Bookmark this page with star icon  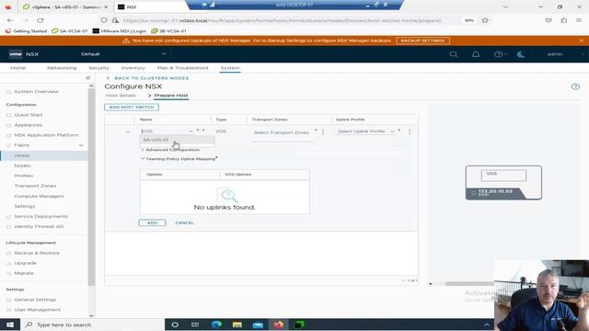485,20
